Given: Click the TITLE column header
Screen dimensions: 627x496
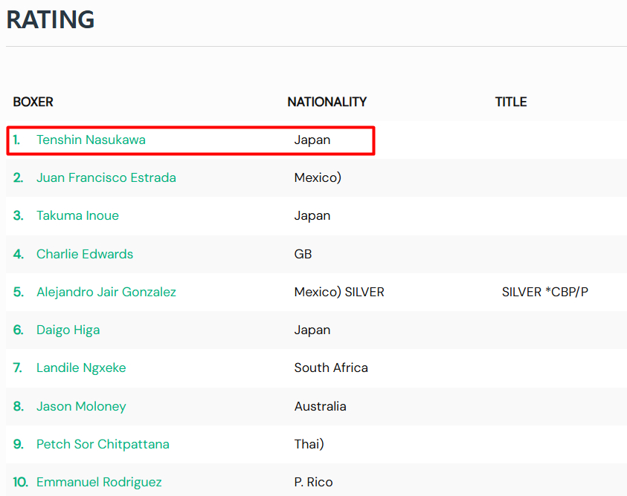Looking at the screenshot, I should coord(511,102).
